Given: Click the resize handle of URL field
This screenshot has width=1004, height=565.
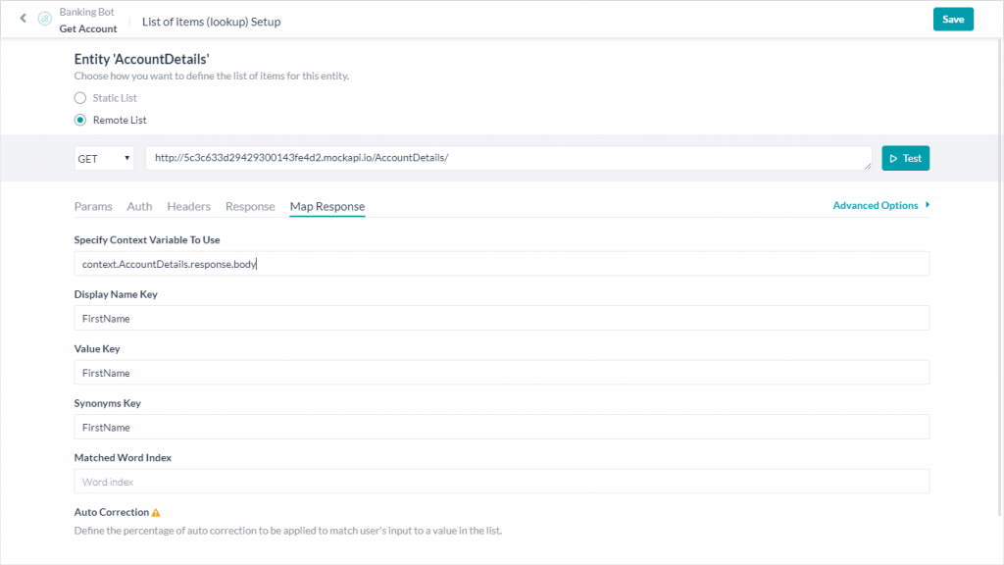Looking at the screenshot, I should click(867, 166).
